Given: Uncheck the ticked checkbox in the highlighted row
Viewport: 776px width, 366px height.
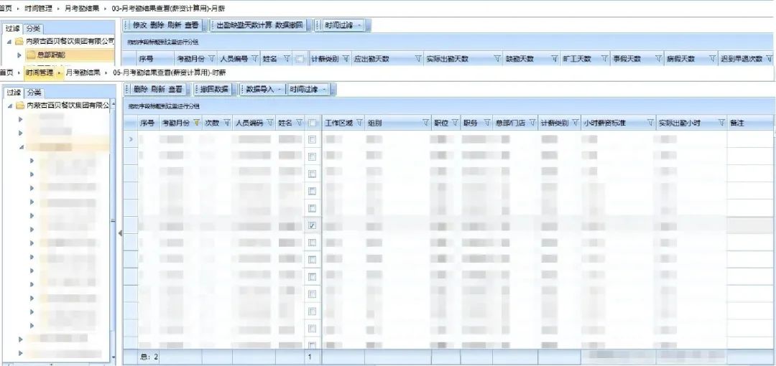Looking at the screenshot, I should click(x=313, y=225).
